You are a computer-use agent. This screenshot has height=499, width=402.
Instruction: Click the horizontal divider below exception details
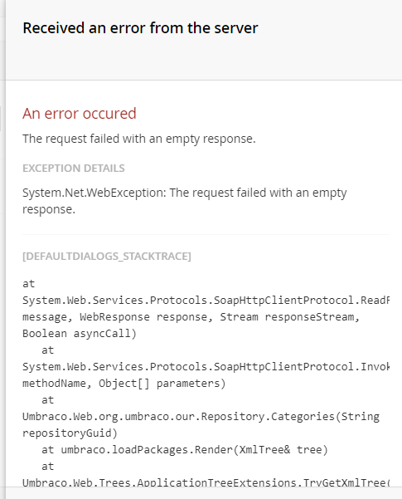pyautogui.click(x=206, y=235)
